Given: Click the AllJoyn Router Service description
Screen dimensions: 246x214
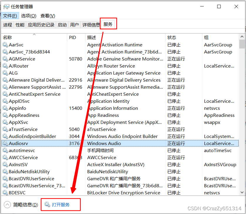Looking at the screenshot, I should 111,66.
